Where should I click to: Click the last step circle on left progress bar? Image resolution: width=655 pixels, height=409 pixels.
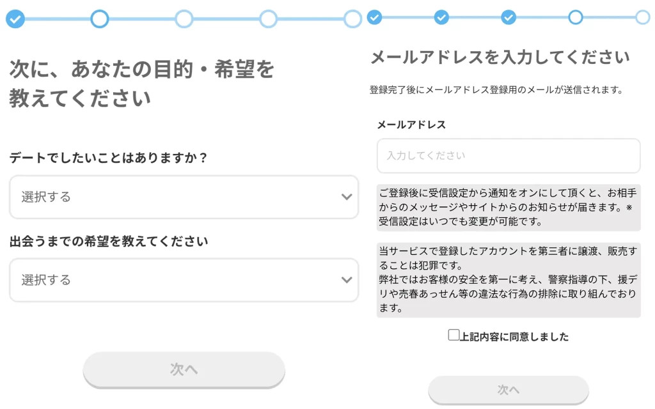pos(352,19)
